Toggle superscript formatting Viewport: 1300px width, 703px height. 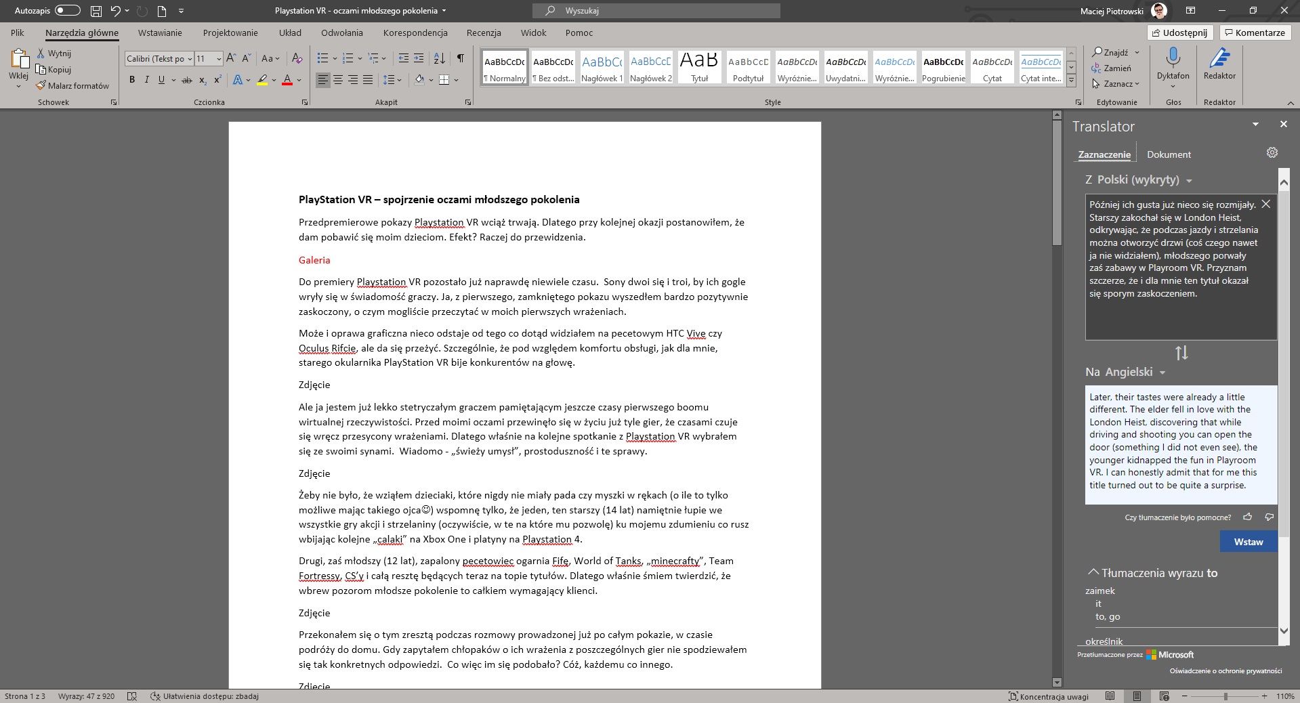click(217, 80)
